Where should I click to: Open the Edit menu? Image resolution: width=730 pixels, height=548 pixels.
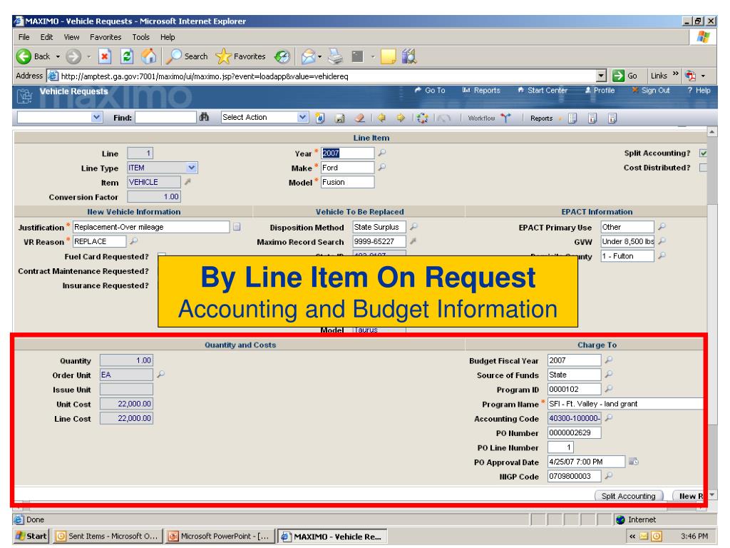coord(46,37)
